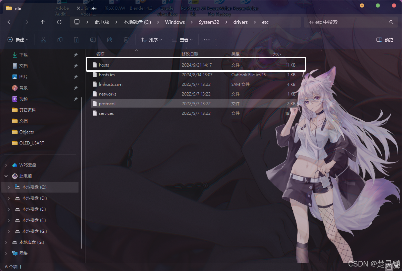Open the three-dot more options menu
The image size is (402, 271).
[x=207, y=40]
